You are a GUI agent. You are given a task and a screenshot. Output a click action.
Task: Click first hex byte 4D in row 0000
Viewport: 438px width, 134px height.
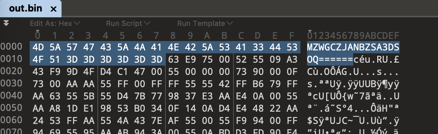[x=38, y=47]
